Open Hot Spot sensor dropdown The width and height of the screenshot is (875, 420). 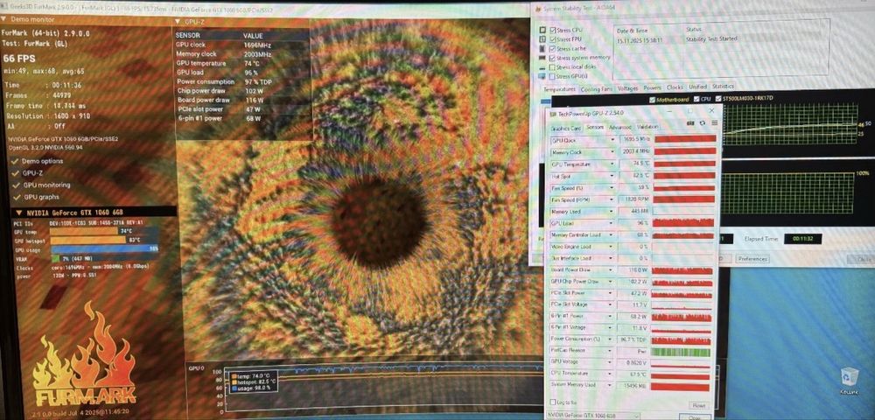click(612, 176)
